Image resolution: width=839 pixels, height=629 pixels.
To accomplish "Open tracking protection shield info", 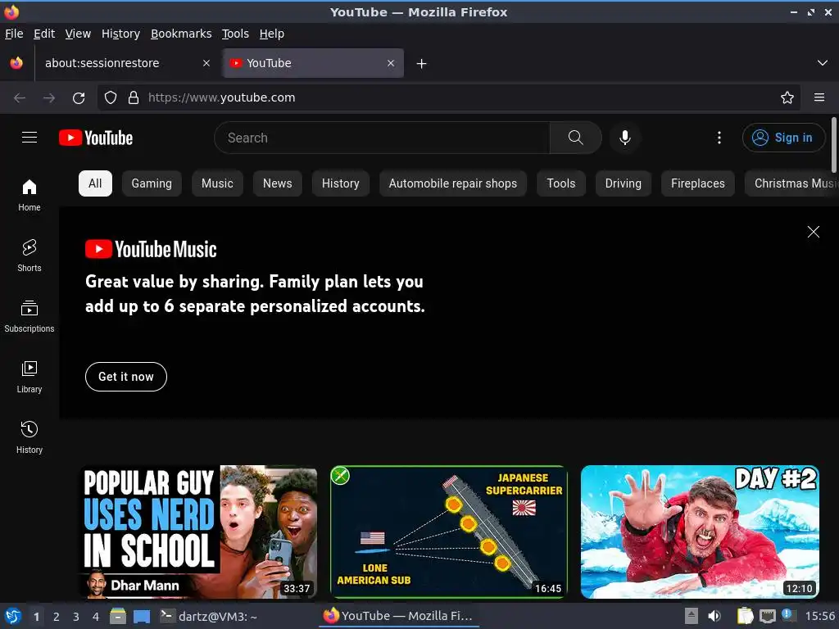I will [x=111, y=98].
